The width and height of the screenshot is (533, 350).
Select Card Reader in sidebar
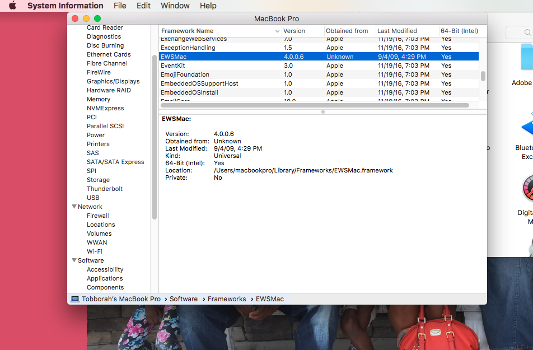[105, 27]
